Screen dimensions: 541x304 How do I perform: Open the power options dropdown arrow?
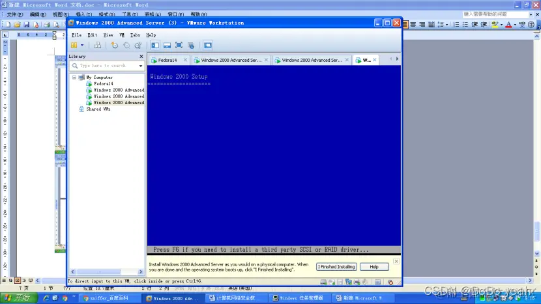(x=82, y=45)
